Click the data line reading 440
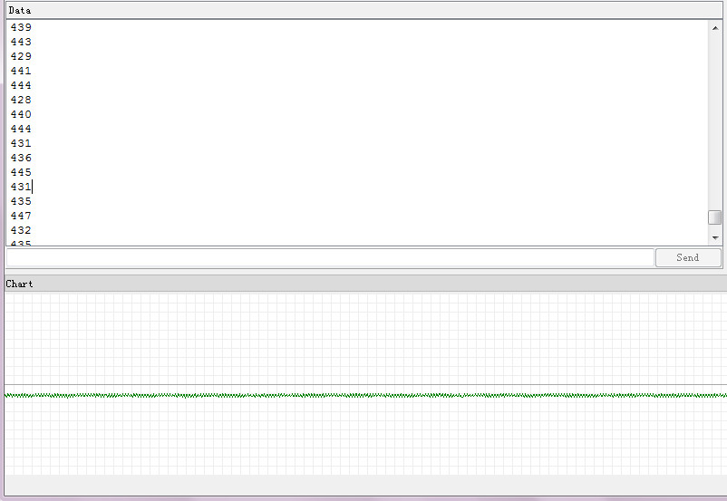 21,114
